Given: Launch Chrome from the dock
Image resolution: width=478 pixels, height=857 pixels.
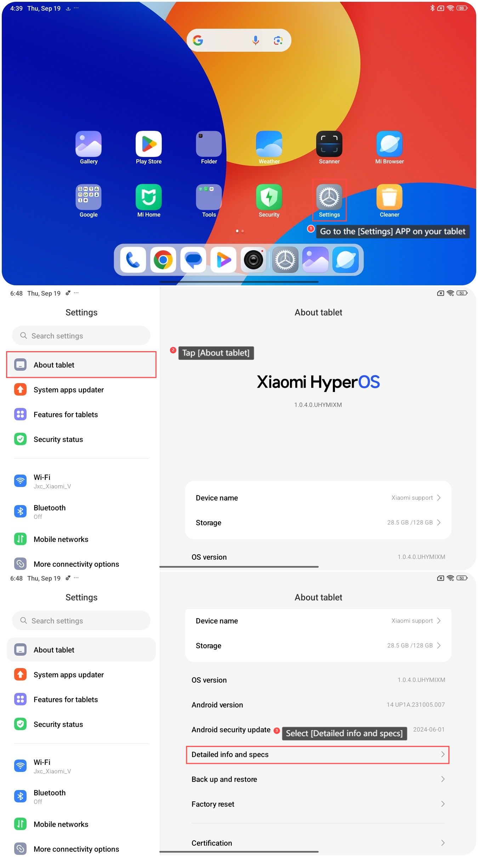Looking at the screenshot, I should pos(163,260).
